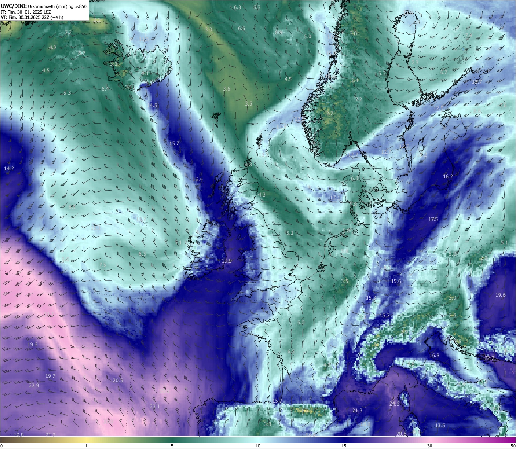Select the 13.5 value label
This screenshot has height=449, width=516.
pos(440,425)
